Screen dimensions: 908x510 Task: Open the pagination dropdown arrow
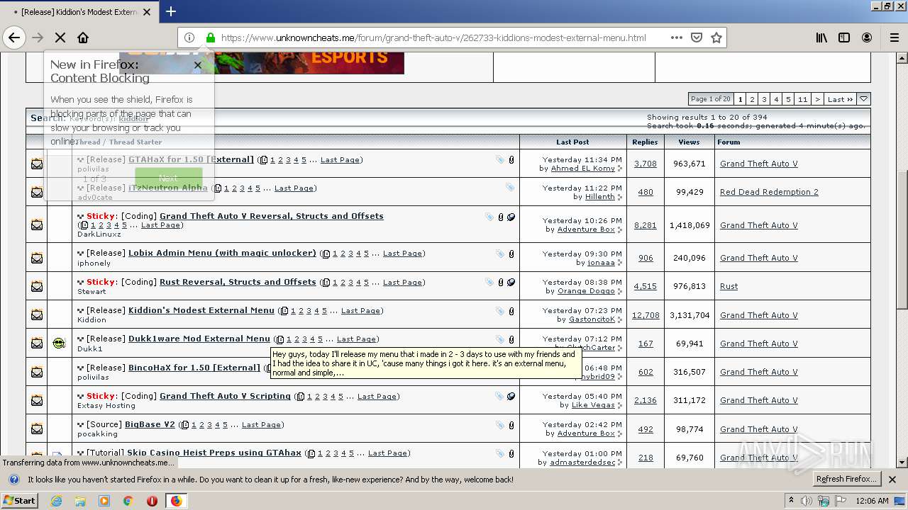tap(863, 99)
